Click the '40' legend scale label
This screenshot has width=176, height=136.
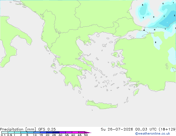point(73,135)
